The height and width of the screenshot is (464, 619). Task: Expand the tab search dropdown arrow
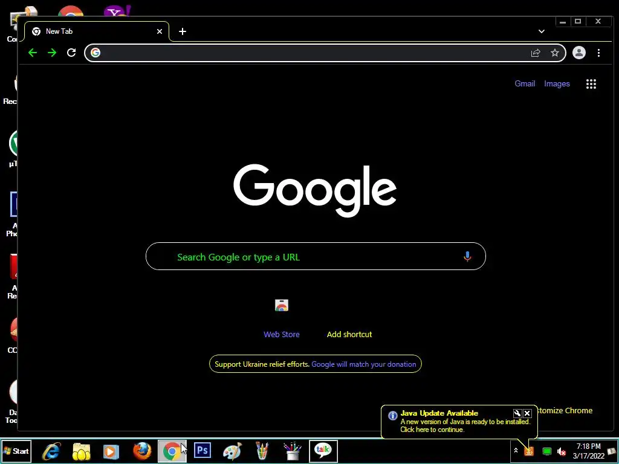(542, 31)
